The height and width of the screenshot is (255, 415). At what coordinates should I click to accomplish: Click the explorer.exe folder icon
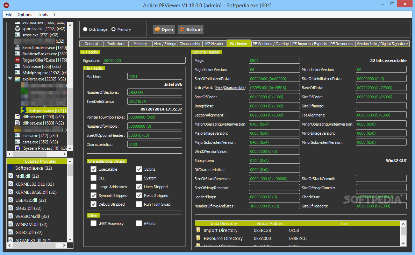click(x=17, y=79)
